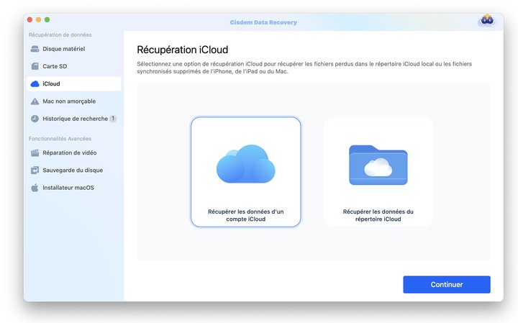Viewport: 518px width, 323px height.
Task: Open Historique de recherche list
Action: [x=73, y=119]
